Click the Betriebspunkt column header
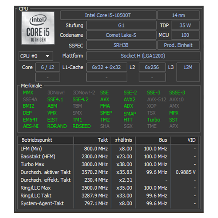 tap(46, 140)
